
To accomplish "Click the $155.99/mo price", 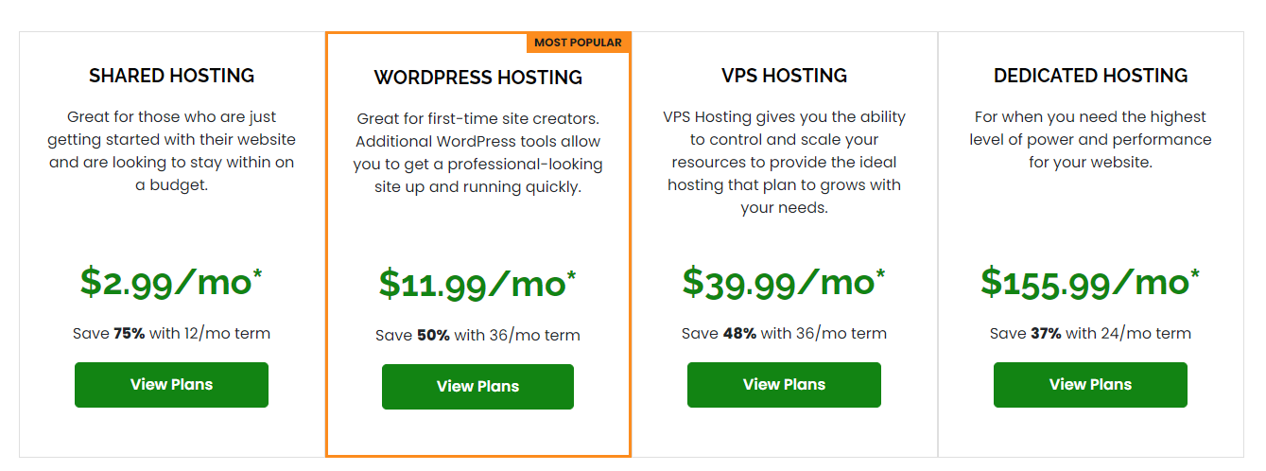I will pos(1090,282).
